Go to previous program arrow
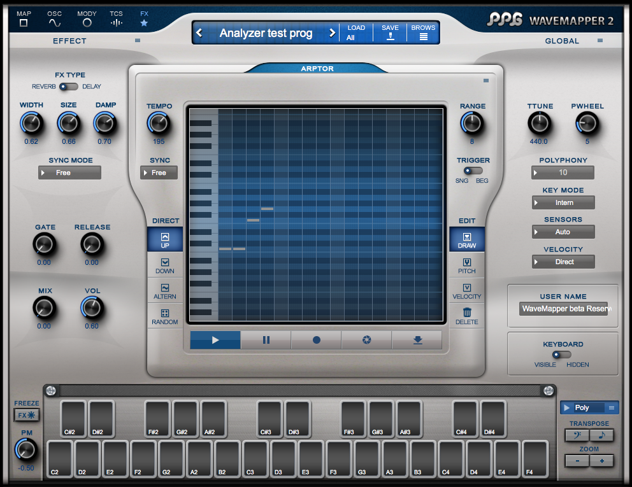The width and height of the screenshot is (632, 487). (199, 32)
